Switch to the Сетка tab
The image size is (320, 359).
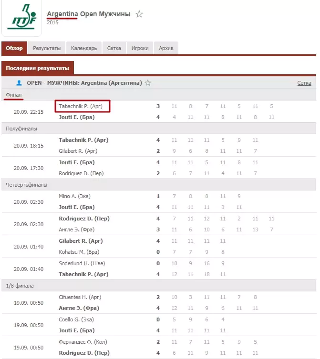tap(114, 48)
